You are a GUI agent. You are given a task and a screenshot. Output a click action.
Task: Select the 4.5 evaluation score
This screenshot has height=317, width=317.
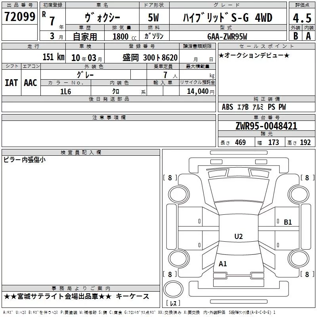(x=302, y=18)
